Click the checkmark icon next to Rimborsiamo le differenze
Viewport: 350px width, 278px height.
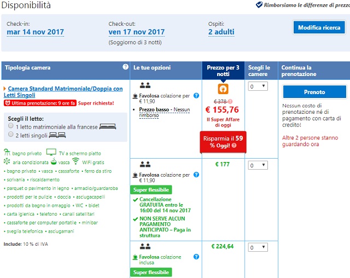pos(259,5)
